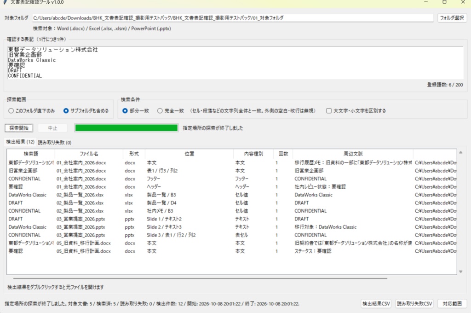Screen dimensions: 471x313
Task: Select CONFIDENTIAL row at Slide 3 / 表1
Action: [x=232, y=235]
